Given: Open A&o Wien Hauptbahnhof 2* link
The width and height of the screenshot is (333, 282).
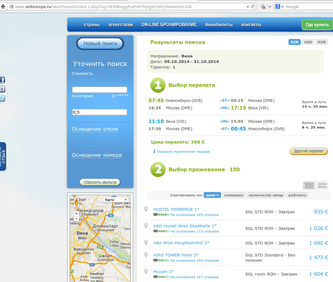Looking at the screenshot, I should point(181,243).
